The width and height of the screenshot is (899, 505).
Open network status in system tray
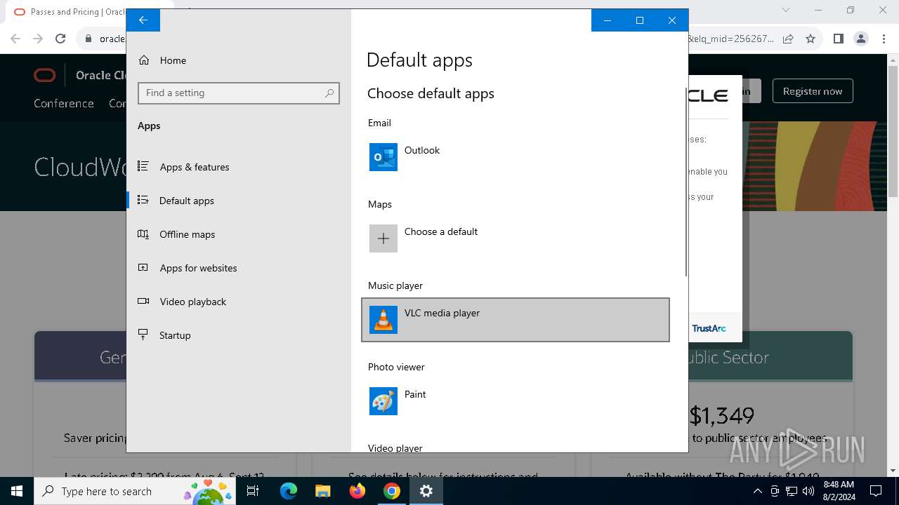(x=792, y=491)
